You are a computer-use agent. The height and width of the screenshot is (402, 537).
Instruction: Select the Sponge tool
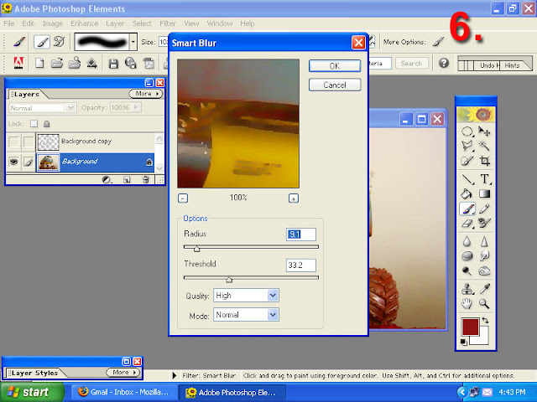tap(467, 255)
